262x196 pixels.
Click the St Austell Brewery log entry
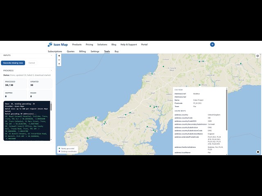tap(26, 136)
